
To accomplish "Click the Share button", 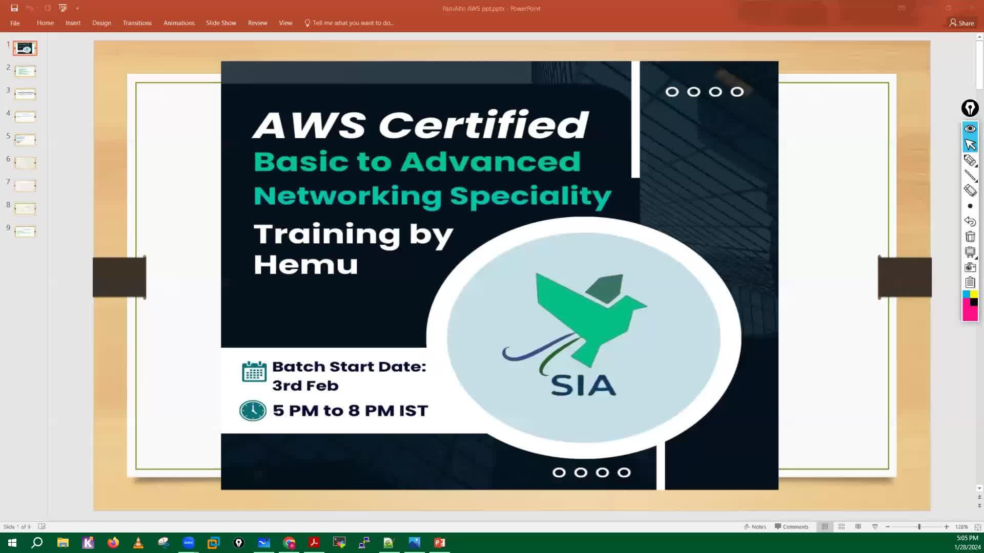I will tap(961, 23).
